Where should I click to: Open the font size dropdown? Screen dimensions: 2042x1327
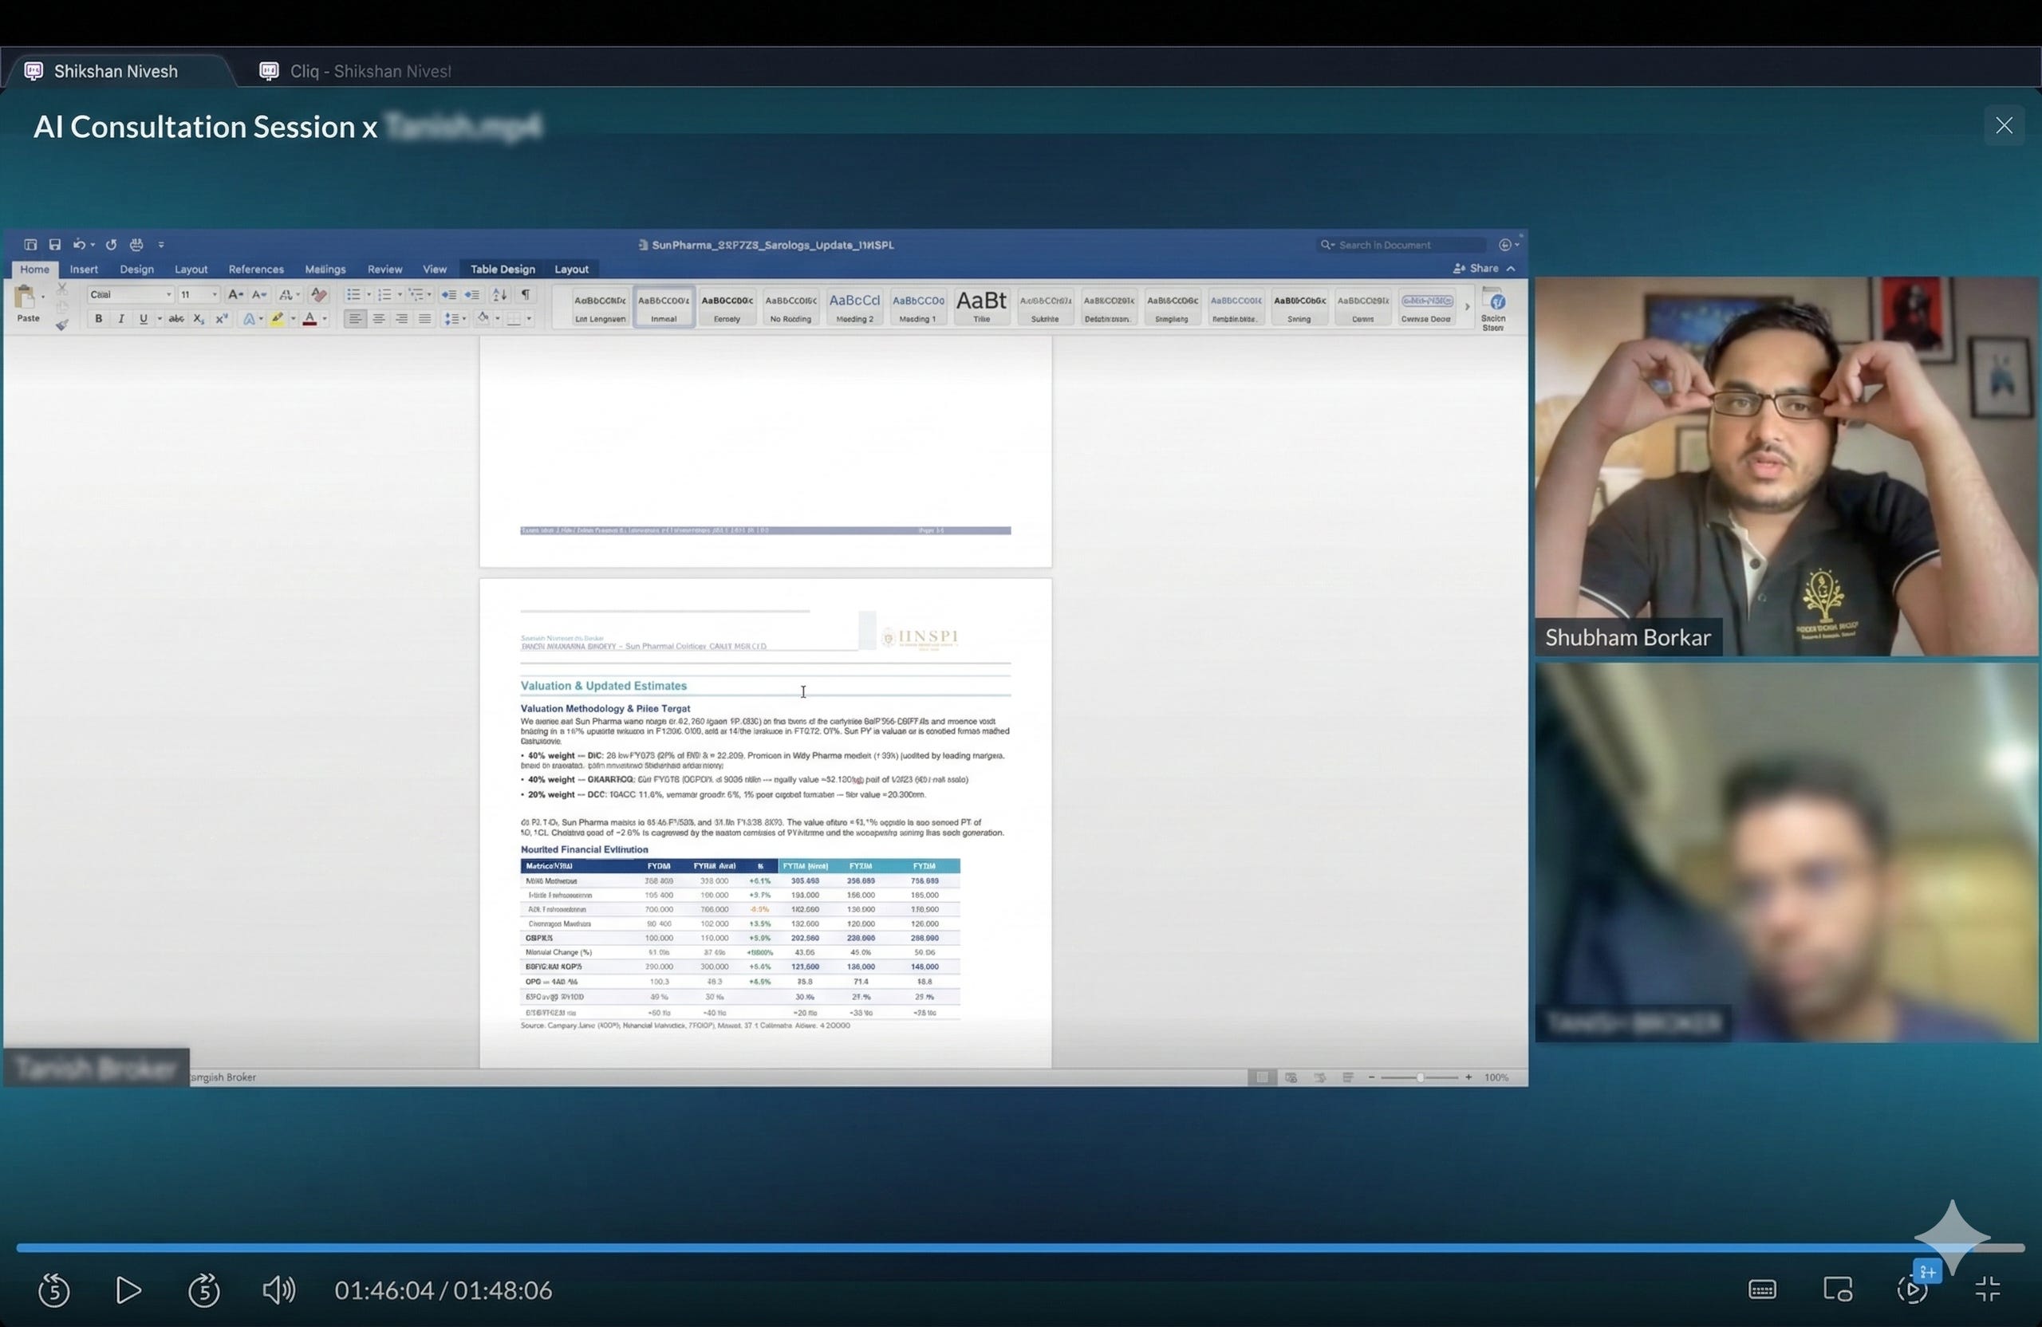click(214, 295)
